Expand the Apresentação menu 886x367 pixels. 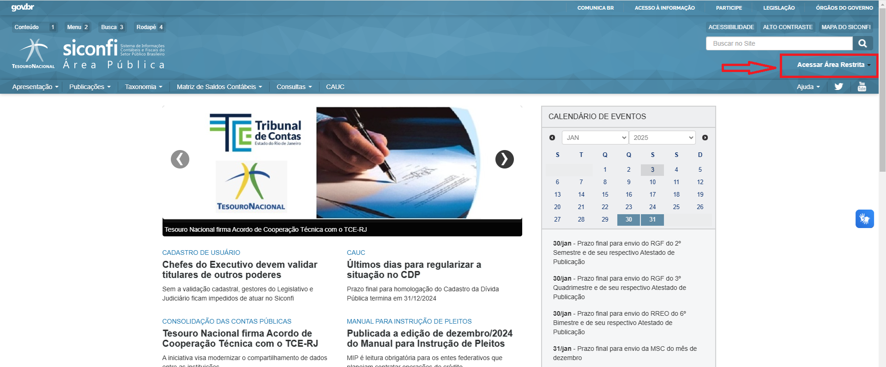[x=35, y=87]
